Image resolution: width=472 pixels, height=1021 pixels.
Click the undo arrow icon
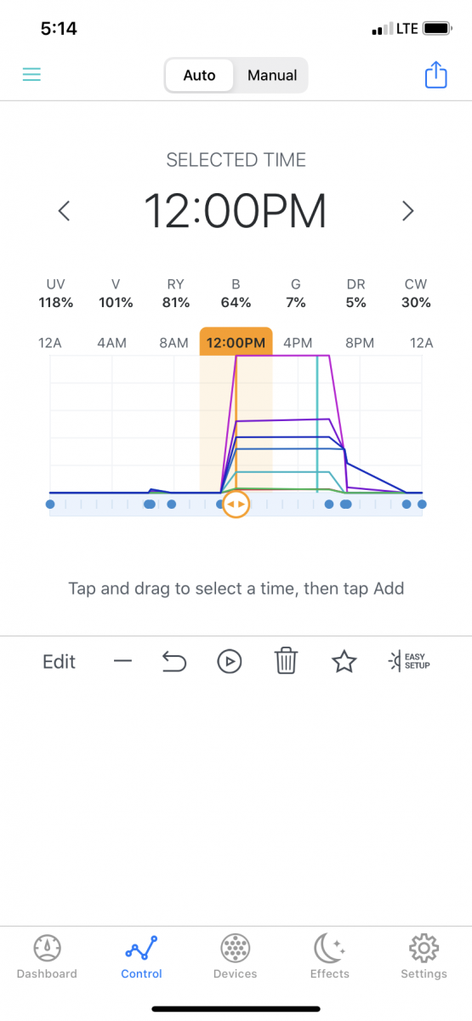click(x=173, y=661)
